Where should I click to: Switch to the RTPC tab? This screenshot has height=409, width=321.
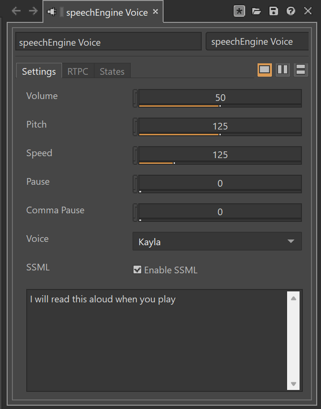tap(78, 71)
